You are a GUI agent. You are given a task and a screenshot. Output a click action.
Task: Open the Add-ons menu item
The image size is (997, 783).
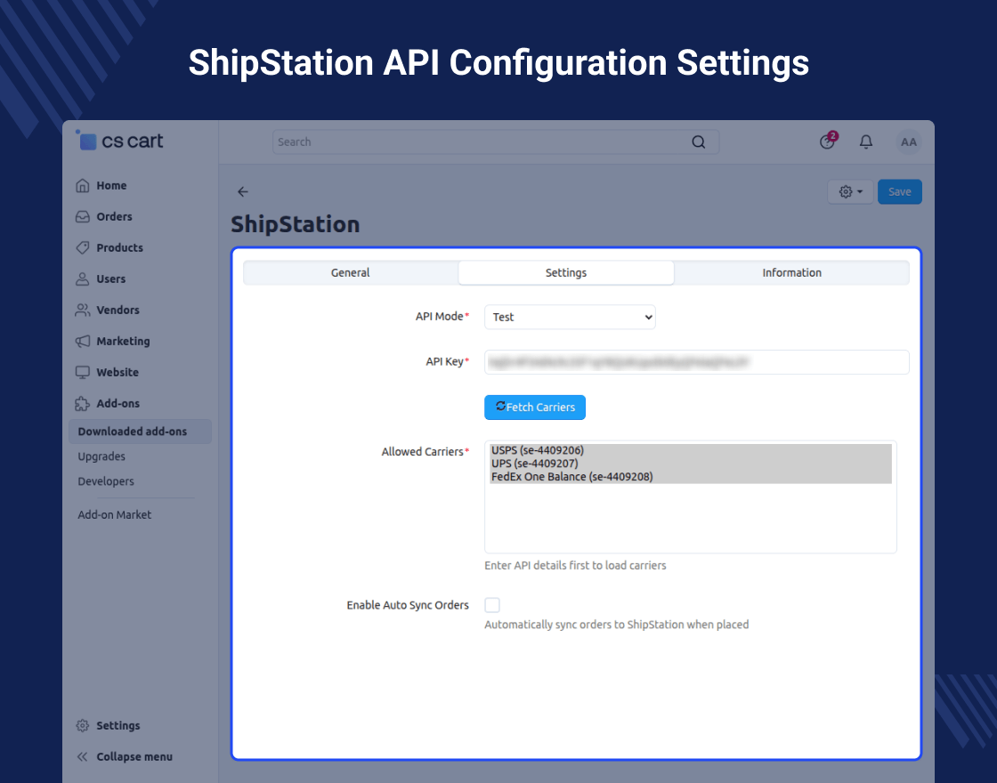[x=118, y=404]
